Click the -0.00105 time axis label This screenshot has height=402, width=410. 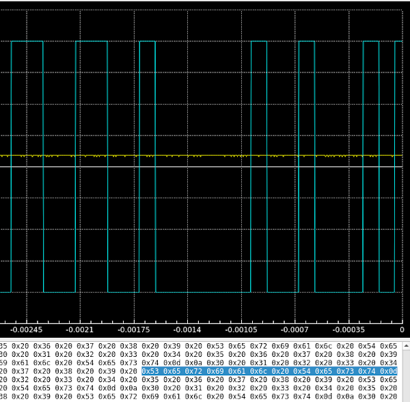pos(241,330)
